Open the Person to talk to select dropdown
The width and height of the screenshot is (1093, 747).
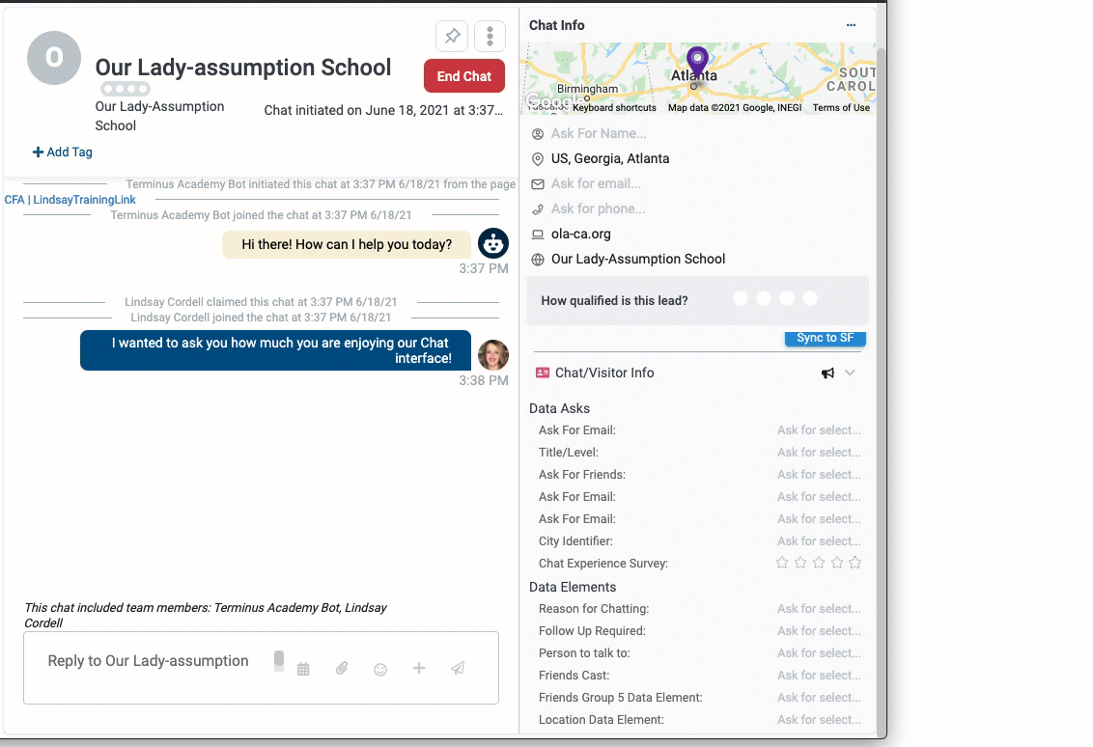819,653
